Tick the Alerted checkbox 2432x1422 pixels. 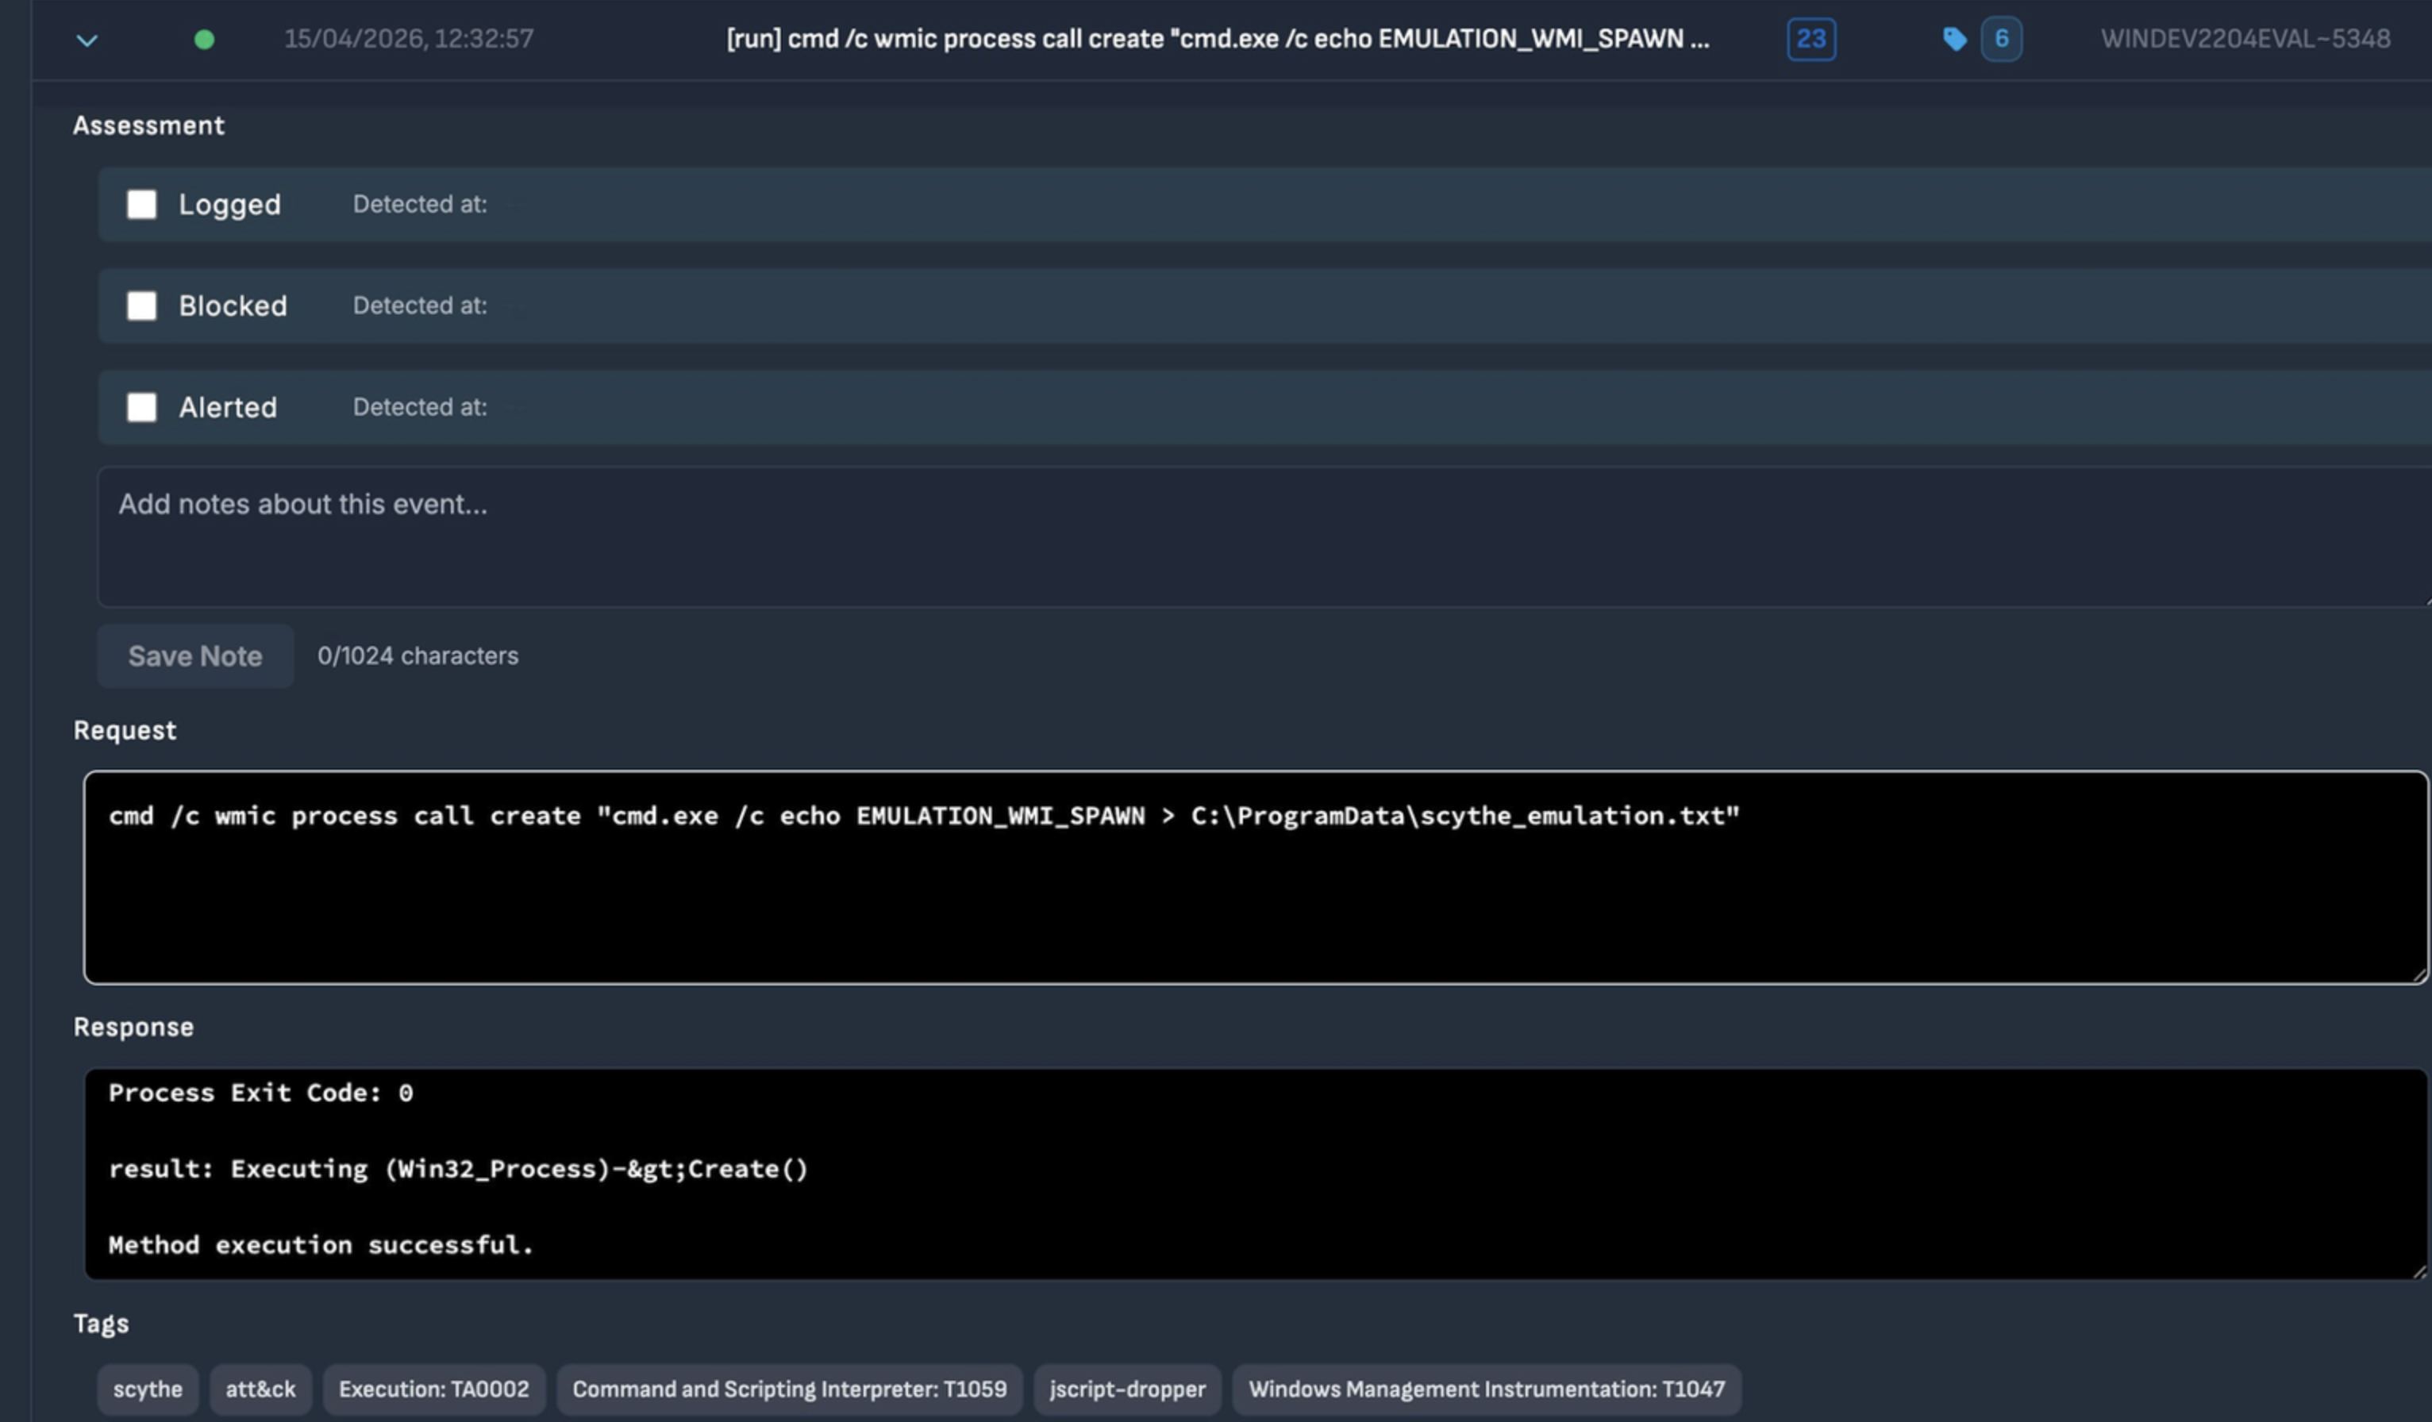142,407
